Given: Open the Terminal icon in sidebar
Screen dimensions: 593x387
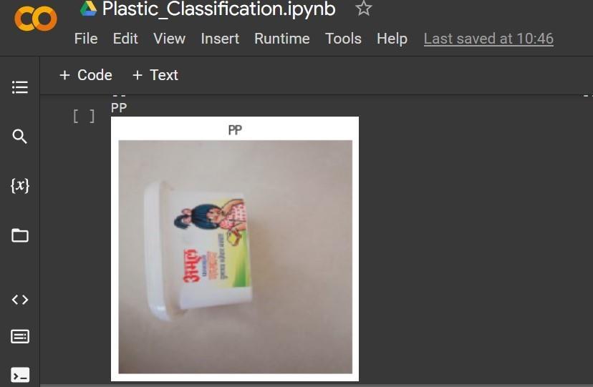Looking at the screenshot, I should point(19,375).
